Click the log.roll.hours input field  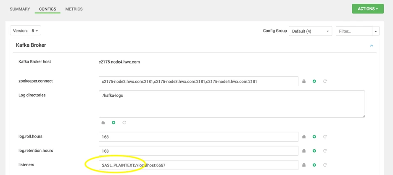198,137
